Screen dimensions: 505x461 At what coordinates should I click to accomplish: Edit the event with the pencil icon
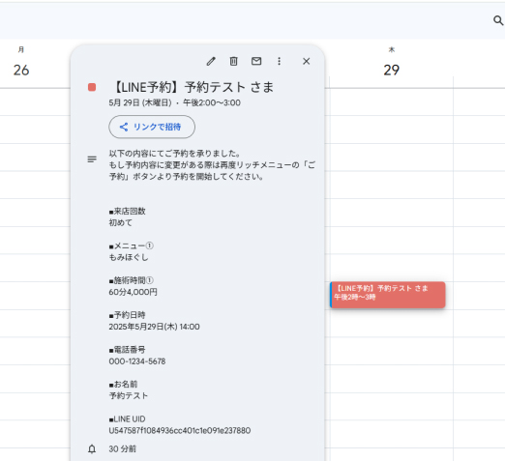coord(211,61)
